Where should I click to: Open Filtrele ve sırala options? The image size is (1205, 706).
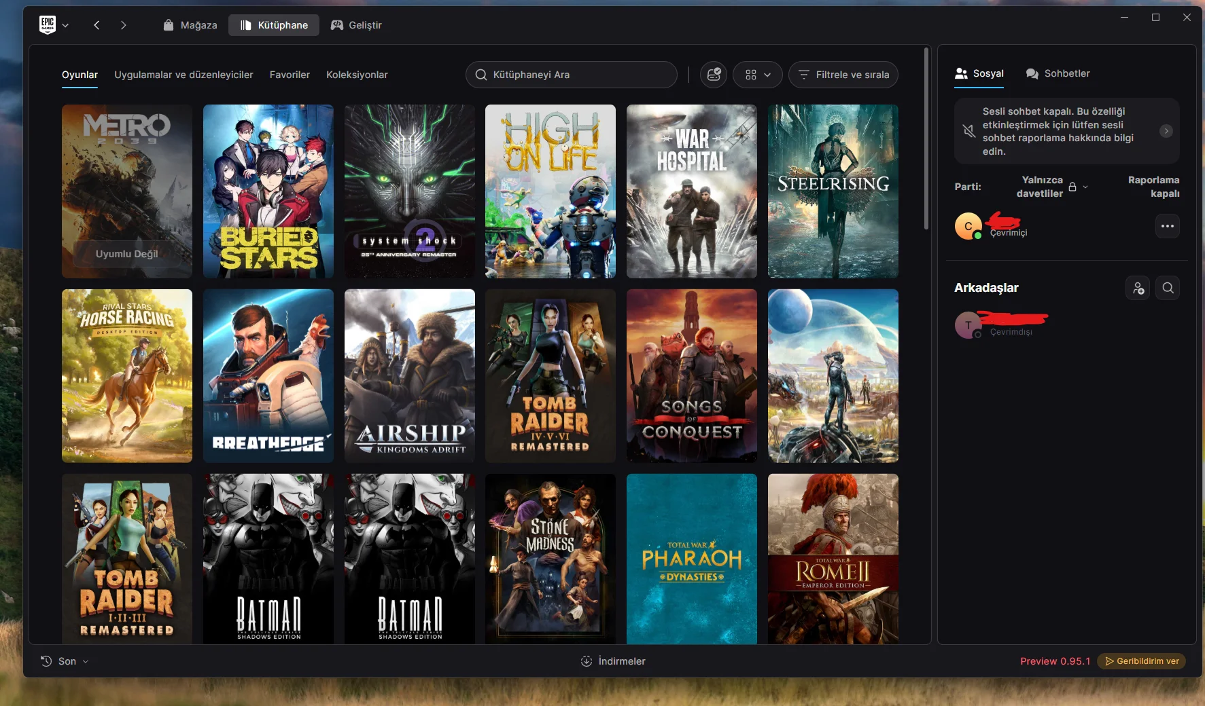(x=843, y=75)
